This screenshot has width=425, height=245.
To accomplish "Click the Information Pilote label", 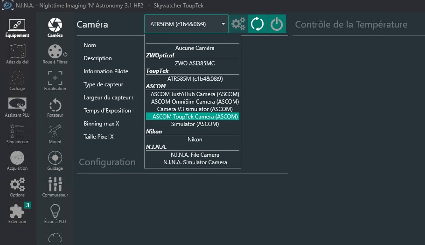I will [106, 71].
